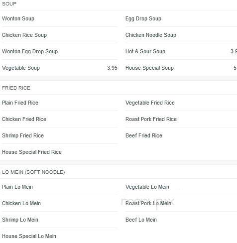Select the FRIED RICE section header
The height and width of the screenshot is (243, 237).
(x=16, y=88)
